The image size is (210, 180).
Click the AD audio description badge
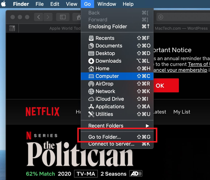[136, 174]
